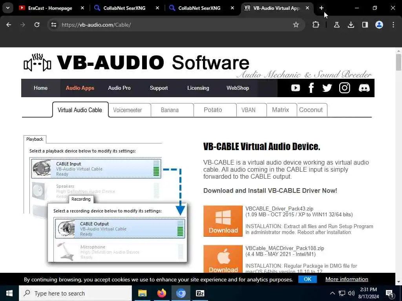
Task: Open Chrome Labs flask icon
Action: coord(336,25)
